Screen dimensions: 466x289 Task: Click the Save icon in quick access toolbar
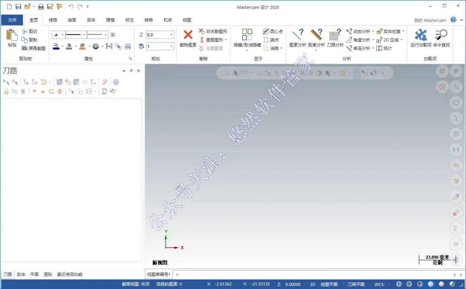(x=18, y=6)
